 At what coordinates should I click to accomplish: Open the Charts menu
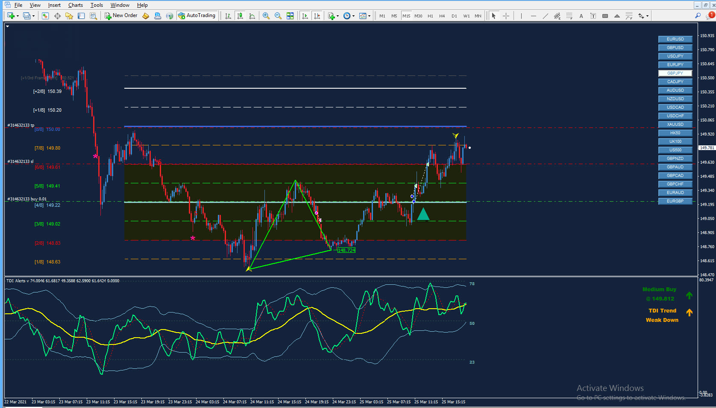click(76, 5)
